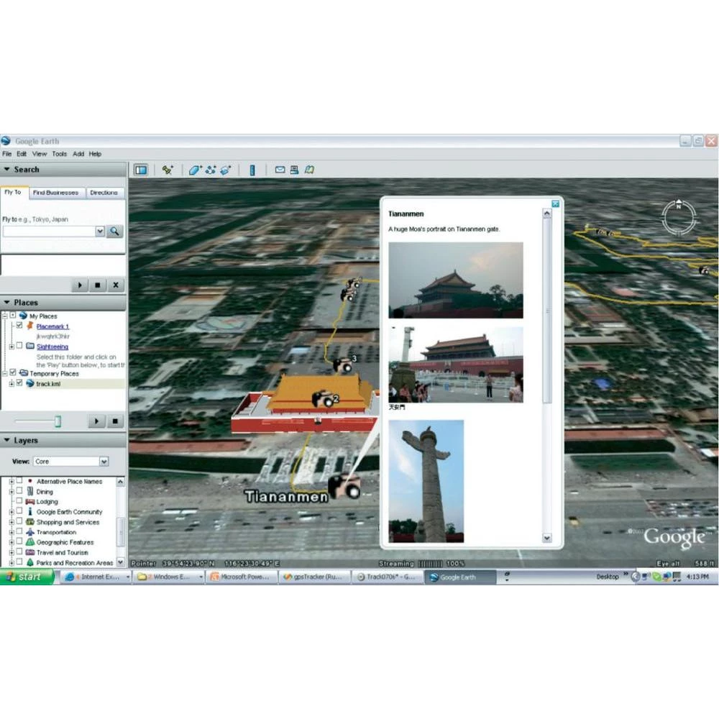Enable the Dining layer checkbox
The image size is (719, 719).
[x=19, y=492]
